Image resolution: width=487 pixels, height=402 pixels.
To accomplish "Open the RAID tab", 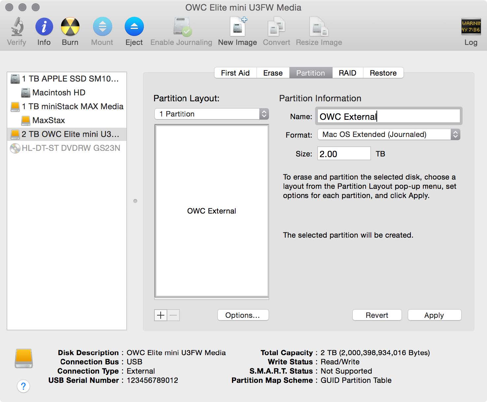I will (x=347, y=73).
